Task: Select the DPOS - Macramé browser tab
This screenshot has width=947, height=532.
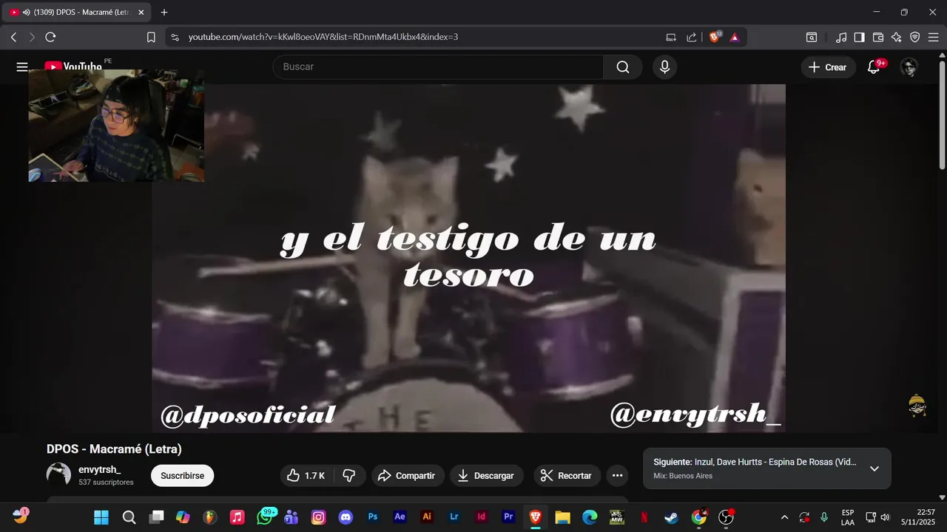Action: [76, 13]
